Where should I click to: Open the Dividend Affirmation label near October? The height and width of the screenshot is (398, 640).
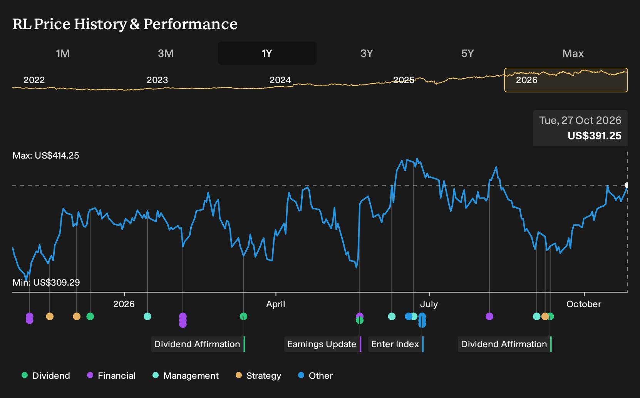(505, 344)
